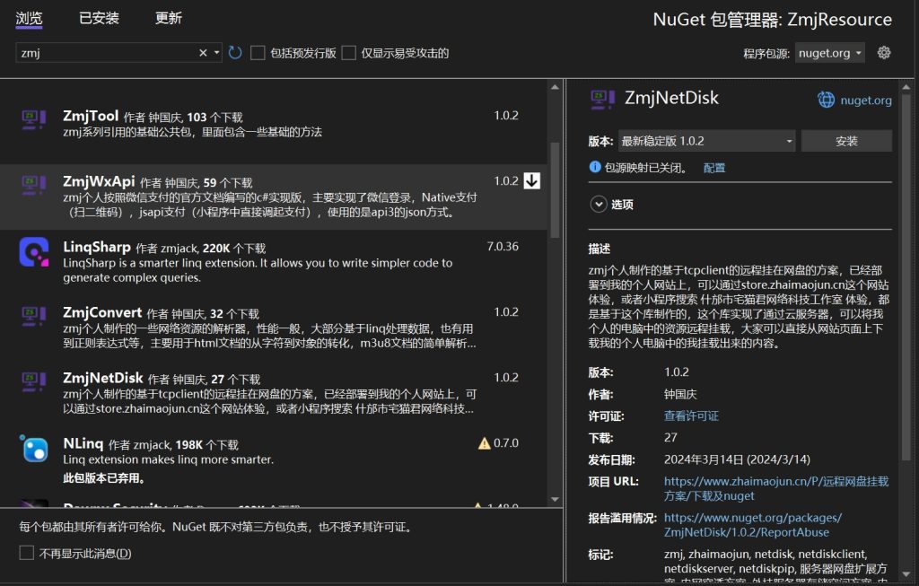
Task: Enable 包括预发行版 checkbox
Action: (257, 53)
